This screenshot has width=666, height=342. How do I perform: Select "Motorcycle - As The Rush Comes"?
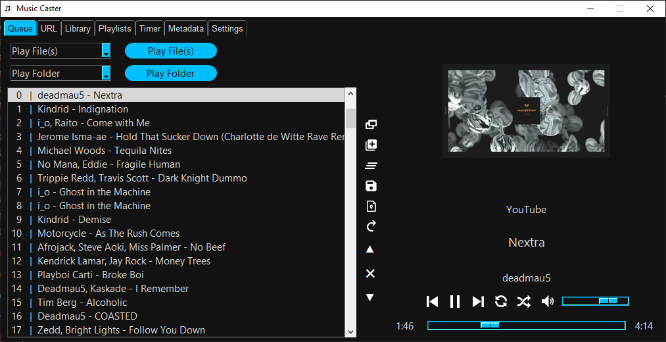(x=176, y=233)
